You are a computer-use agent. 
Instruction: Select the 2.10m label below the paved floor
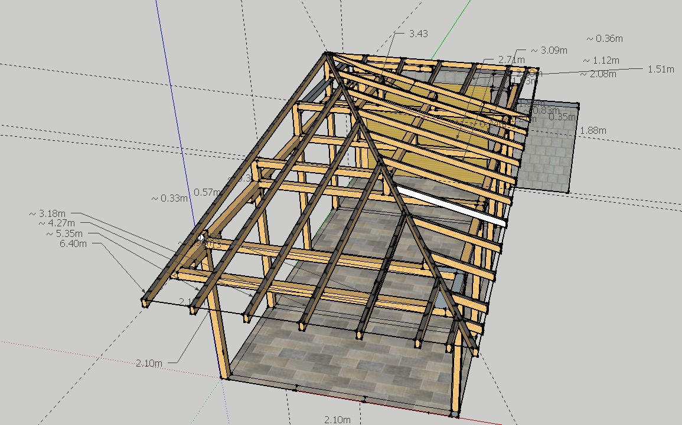point(337,419)
